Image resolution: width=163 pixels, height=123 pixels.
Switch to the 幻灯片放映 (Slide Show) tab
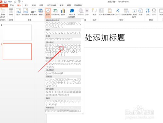pos(51,5)
